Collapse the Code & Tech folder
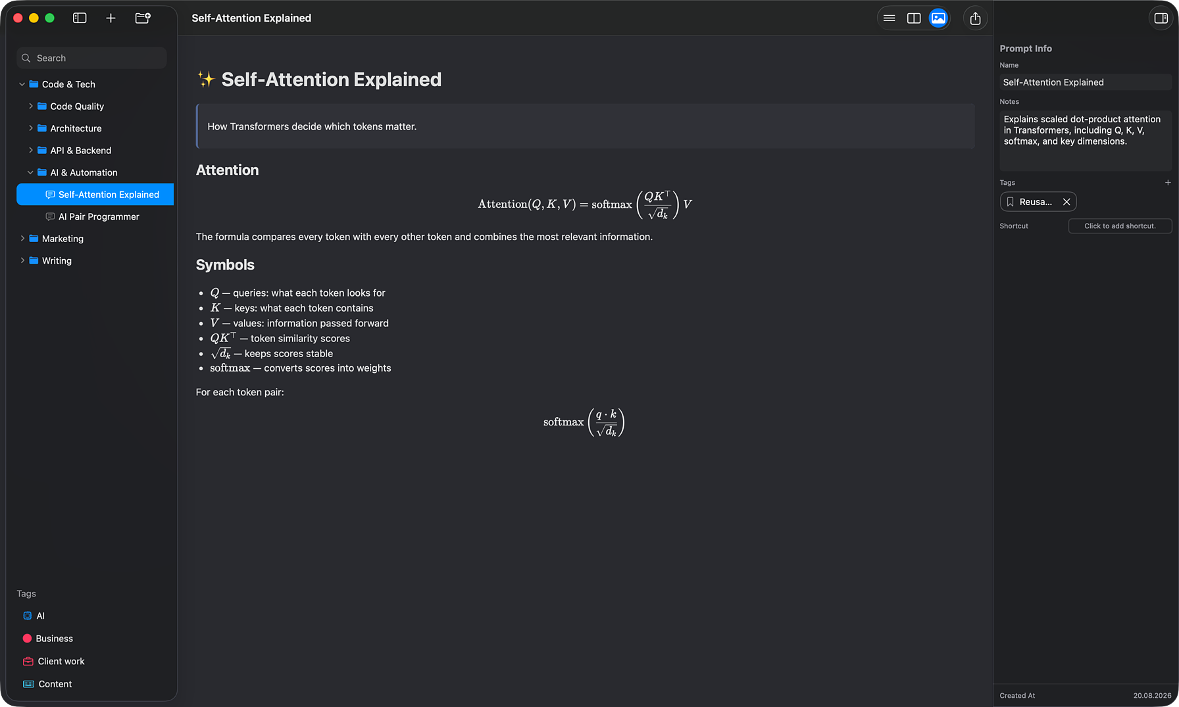 coord(22,84)
